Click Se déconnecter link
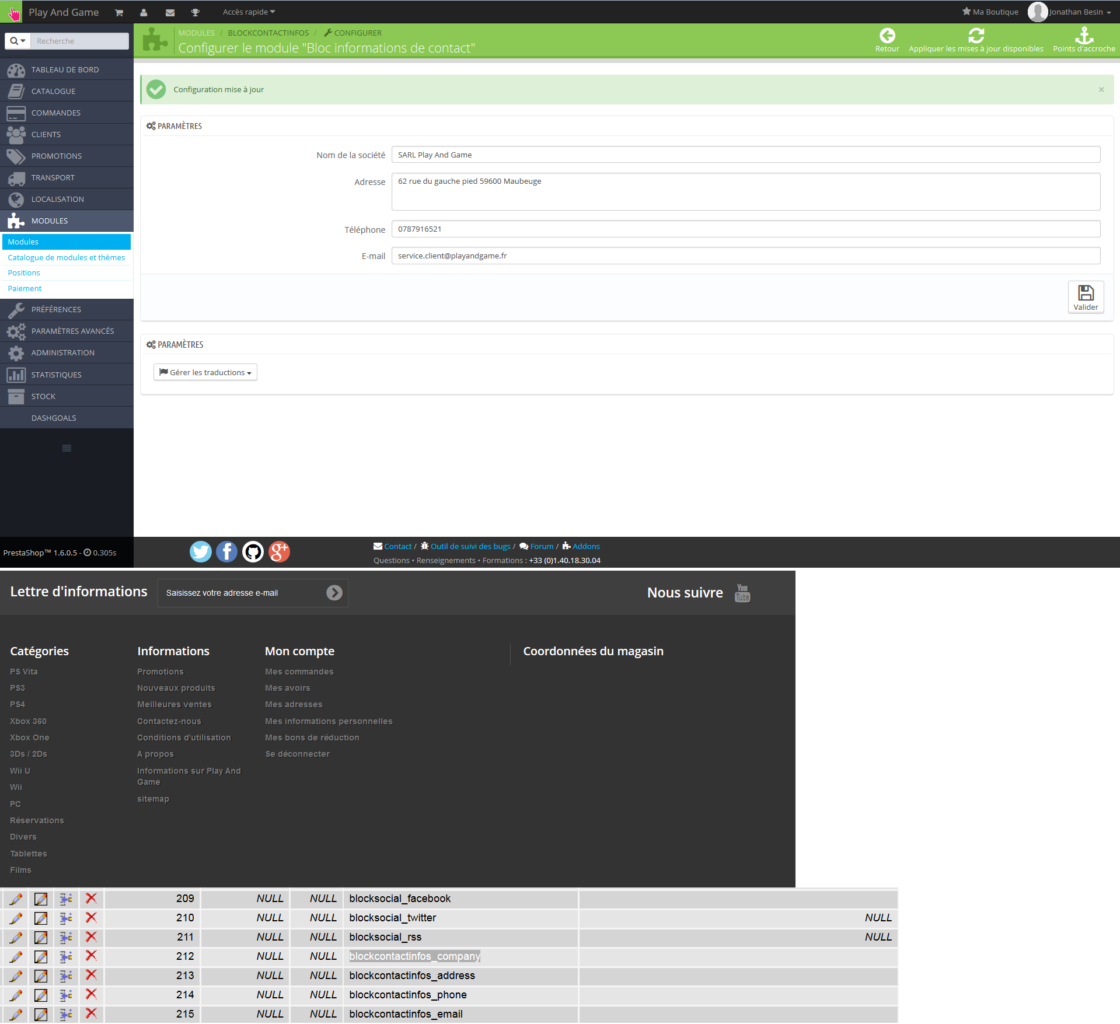Viewport: 1120px width, 1024px height. coord(298,754)
